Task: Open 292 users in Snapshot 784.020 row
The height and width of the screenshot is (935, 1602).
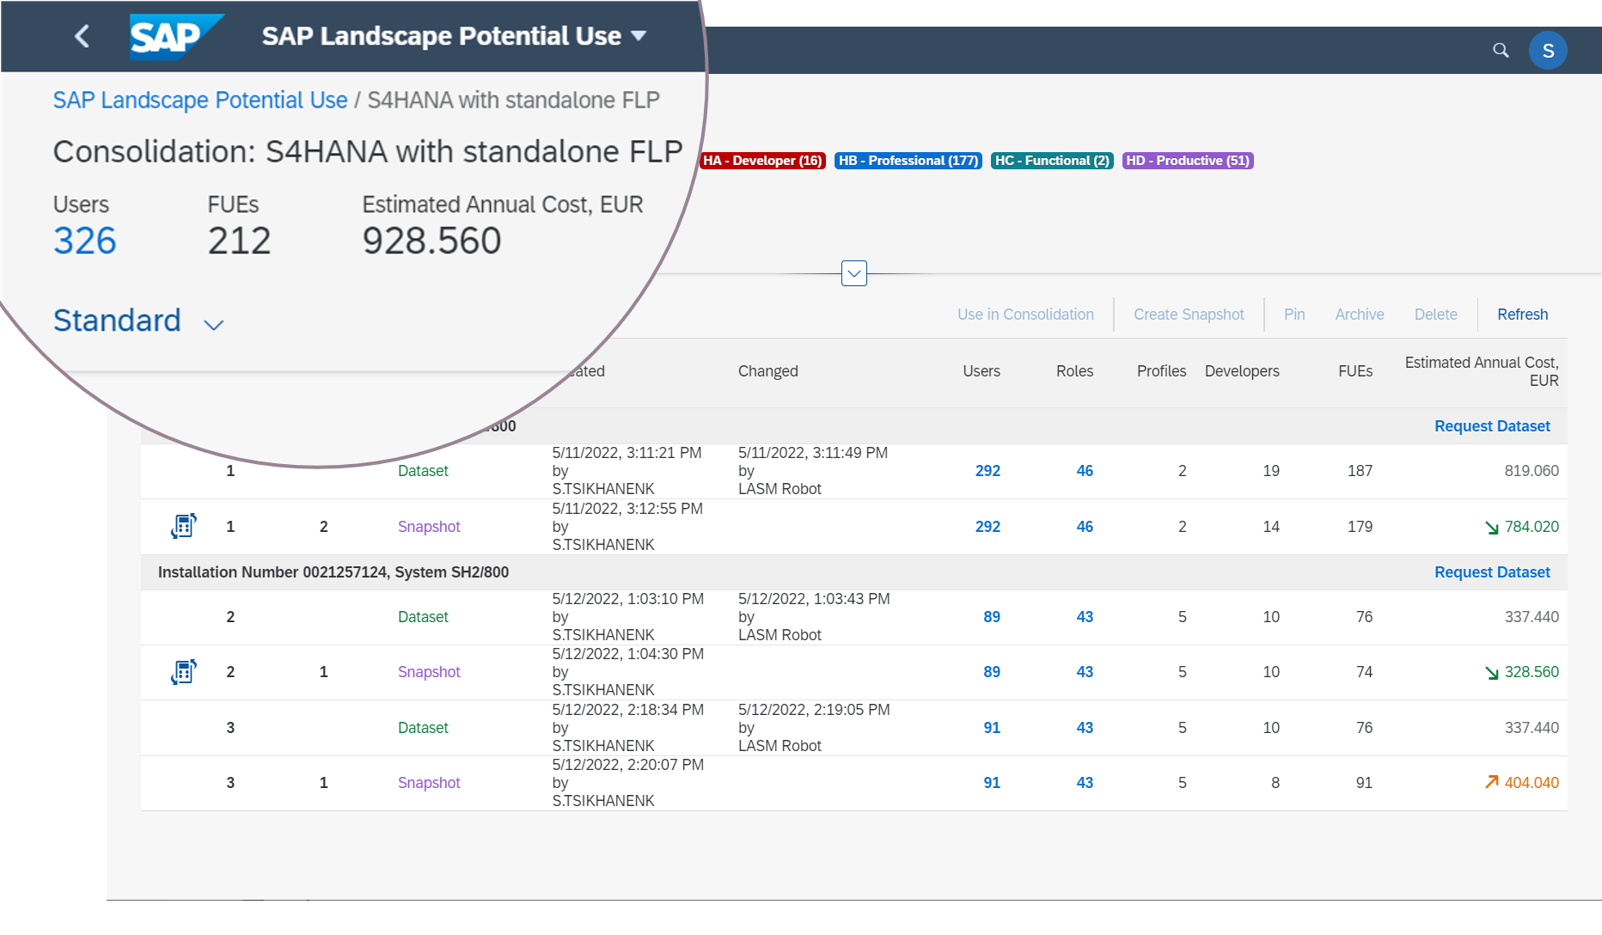Action: [987, 527]
